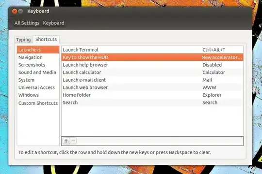This screenshot has width=262, height=174.
Task: Edit the Ctrl+Alt+T accelerator value
Action: 213,50
